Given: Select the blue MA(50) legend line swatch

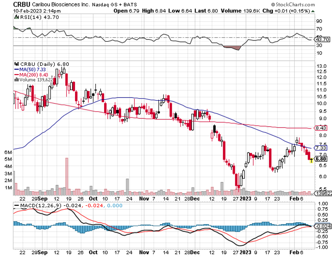Looking at the screenshot, I should pyautogui.click(x=17, y=69).
